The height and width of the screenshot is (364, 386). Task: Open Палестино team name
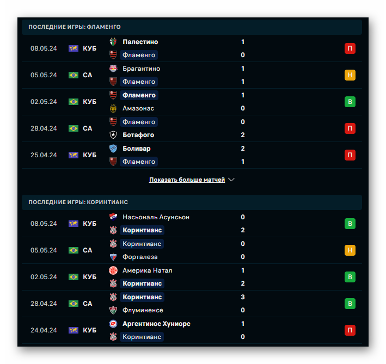tap(140, 42)
